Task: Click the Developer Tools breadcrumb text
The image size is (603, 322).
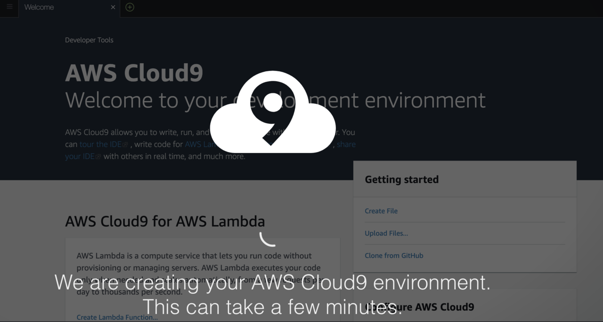Action: (x=89, y=40)
